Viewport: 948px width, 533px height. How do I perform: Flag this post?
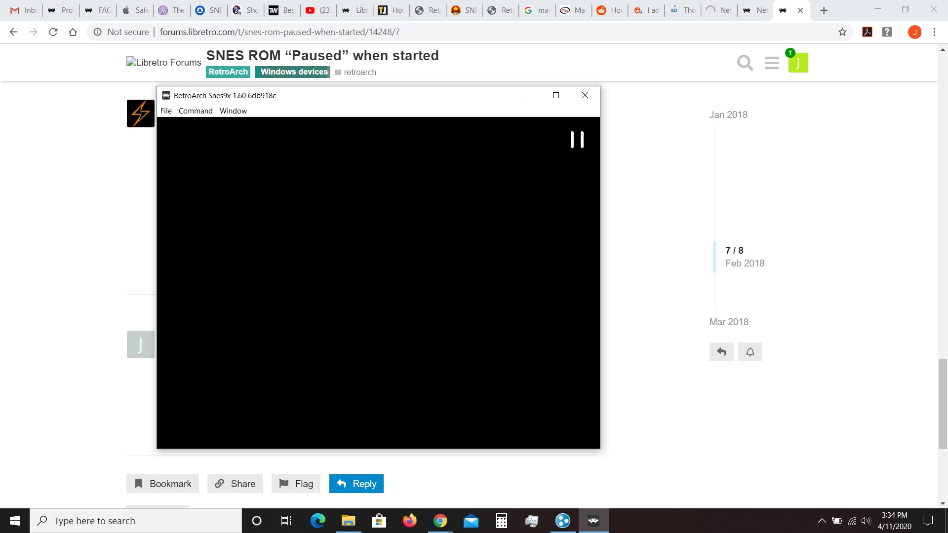point(296,484)
